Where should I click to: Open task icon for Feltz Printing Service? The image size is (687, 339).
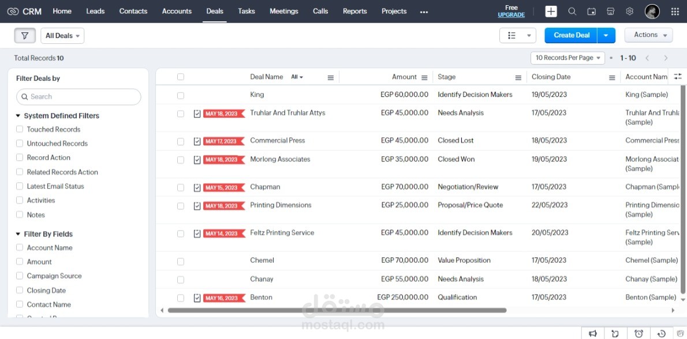(x=197, y=233)
